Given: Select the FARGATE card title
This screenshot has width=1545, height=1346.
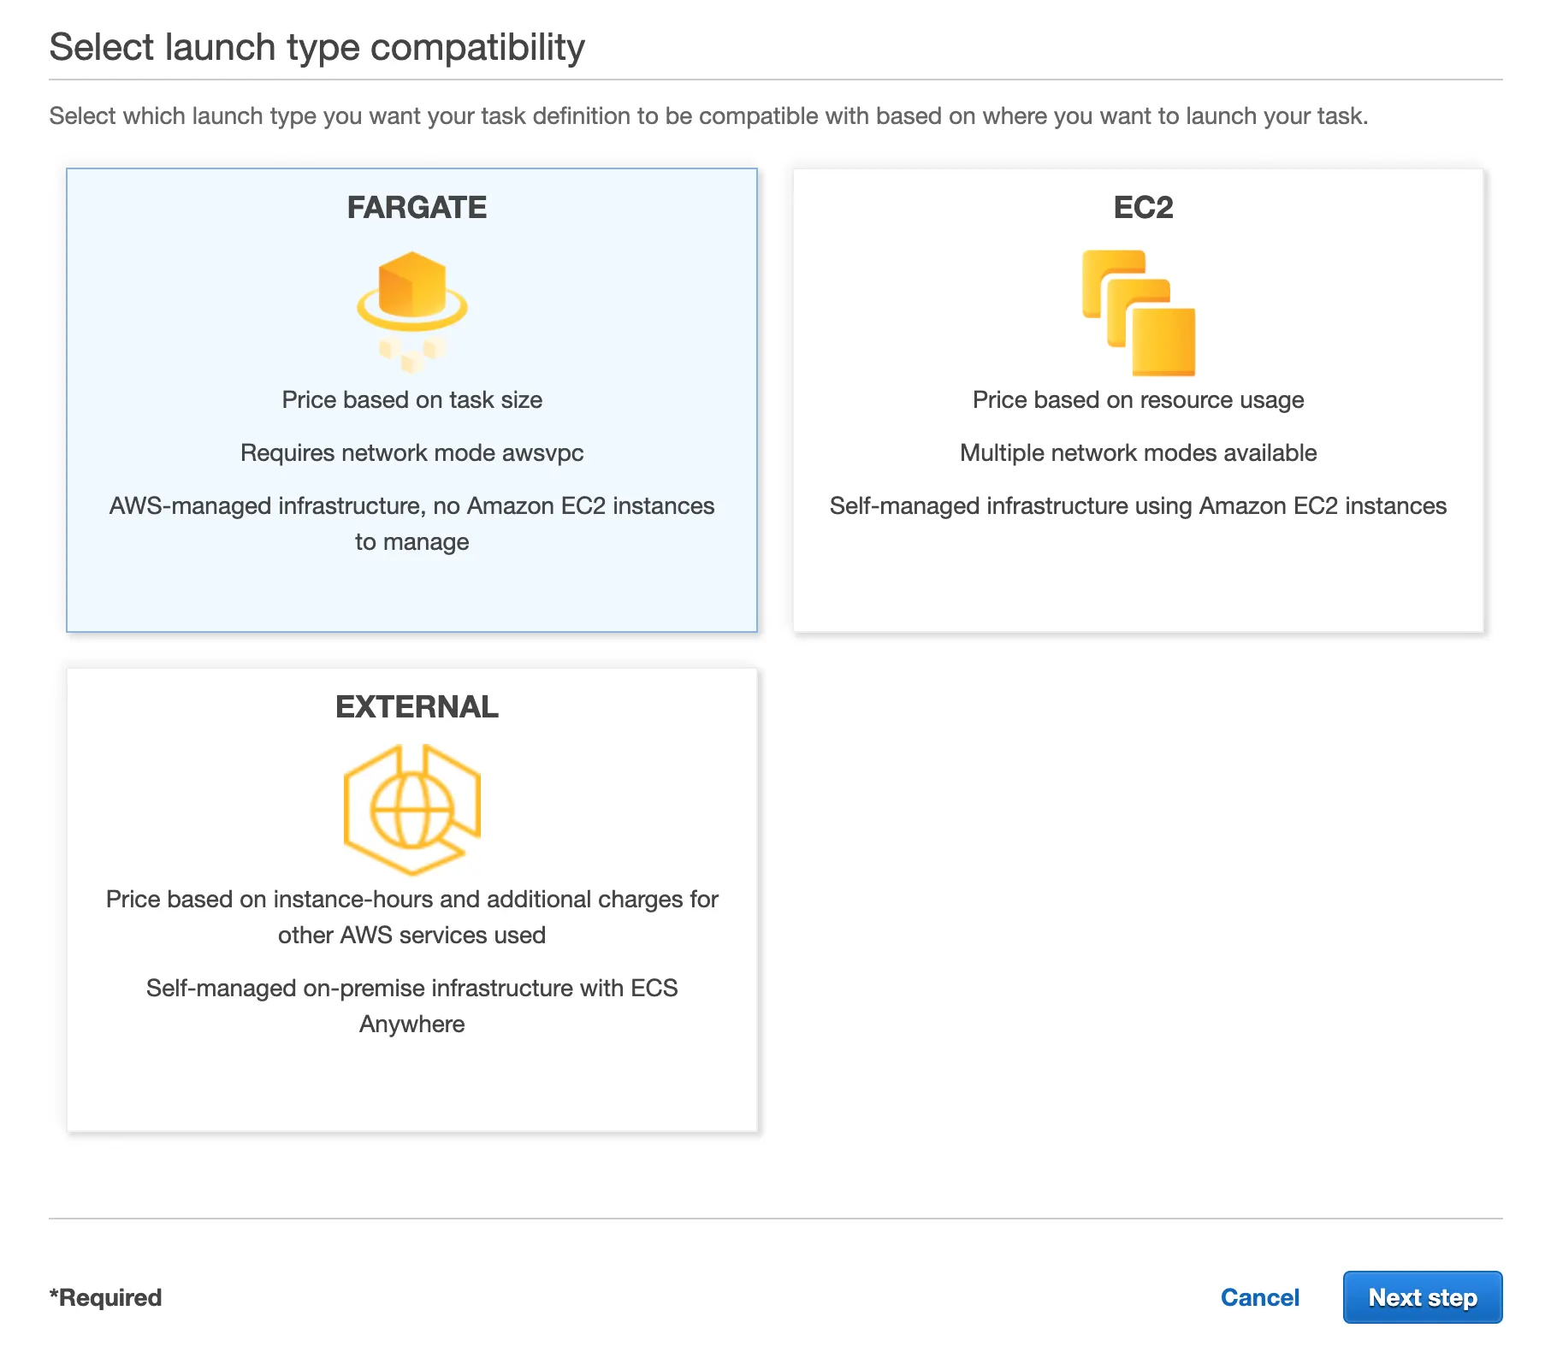Looking at the screenshot, I should point(417,207).
